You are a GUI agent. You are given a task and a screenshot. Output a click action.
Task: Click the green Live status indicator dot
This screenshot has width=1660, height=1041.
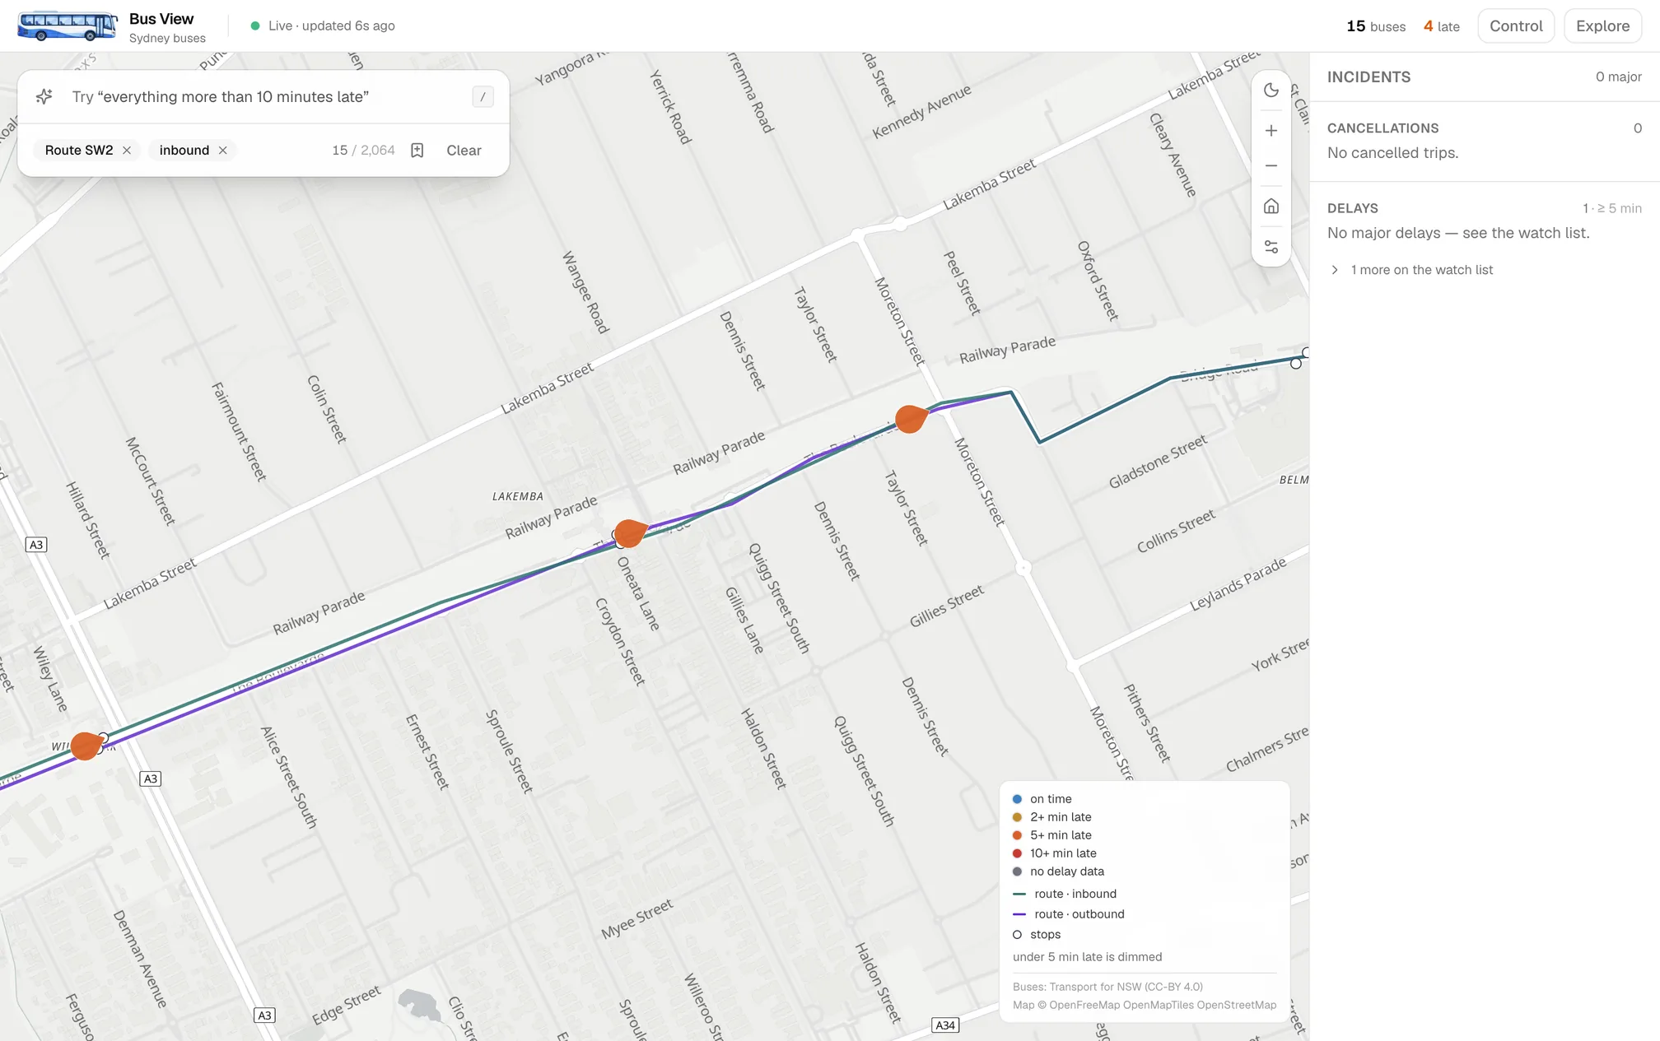tap(255, 26)
